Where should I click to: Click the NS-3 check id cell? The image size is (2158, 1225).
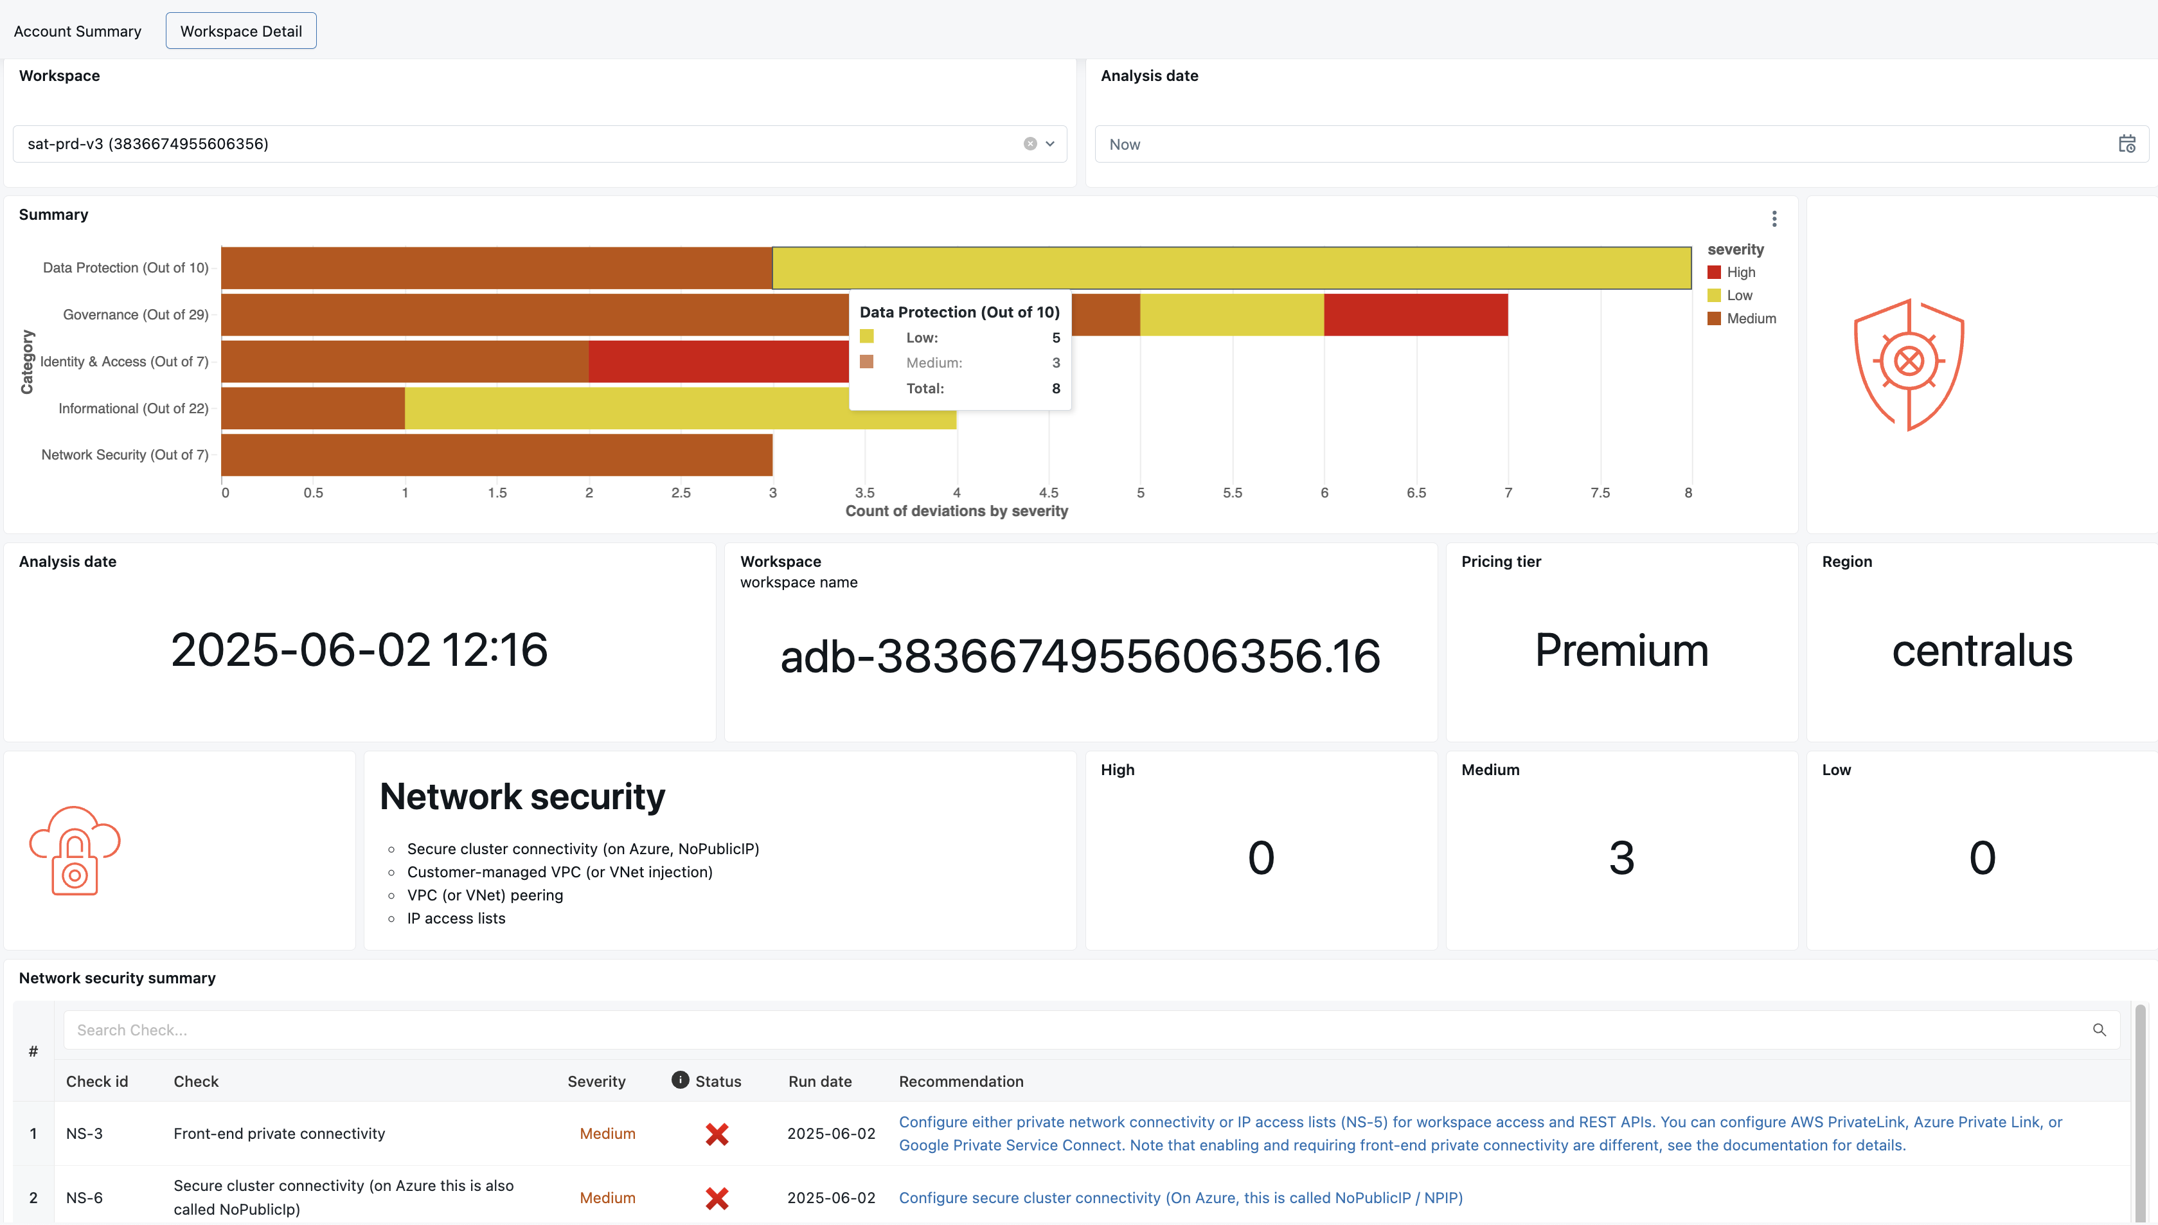pos(84,1133)
